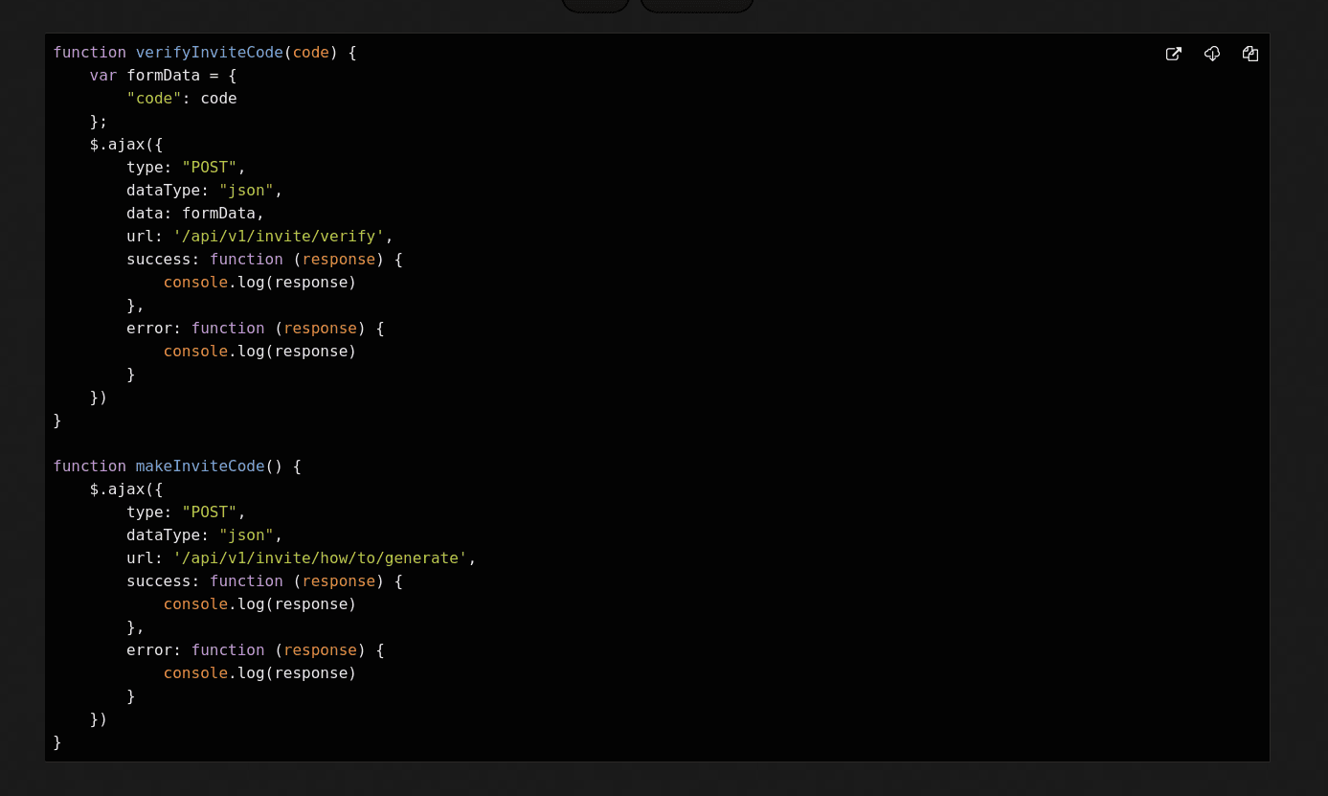The image size is (1328, 796).
Task: Click the final closing brace of the code
Action: pos(57,742)
